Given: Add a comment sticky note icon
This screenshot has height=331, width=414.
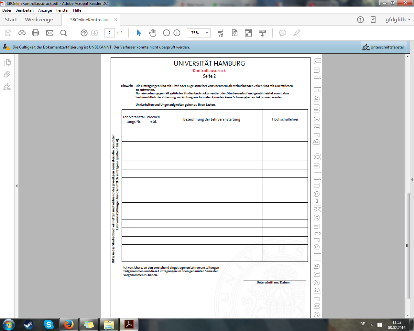Looking at the screenshot, I should click(x=283, y=33).
